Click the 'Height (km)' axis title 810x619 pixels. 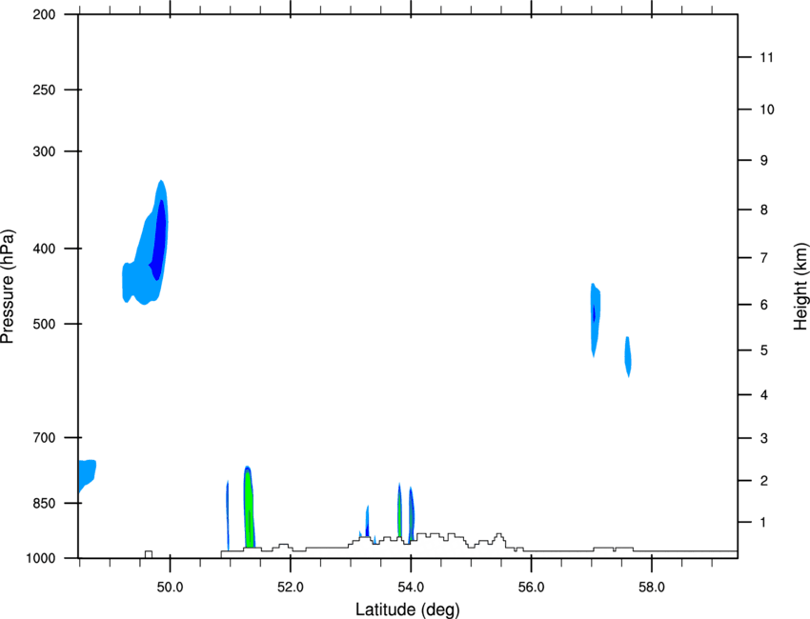[800, 286]
